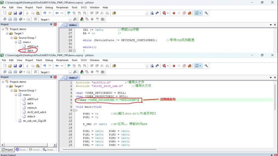The height and width of the screenshot is (156, 278).
Task: Pin the Project panel in upper window
Action: [x=51, y=24]
